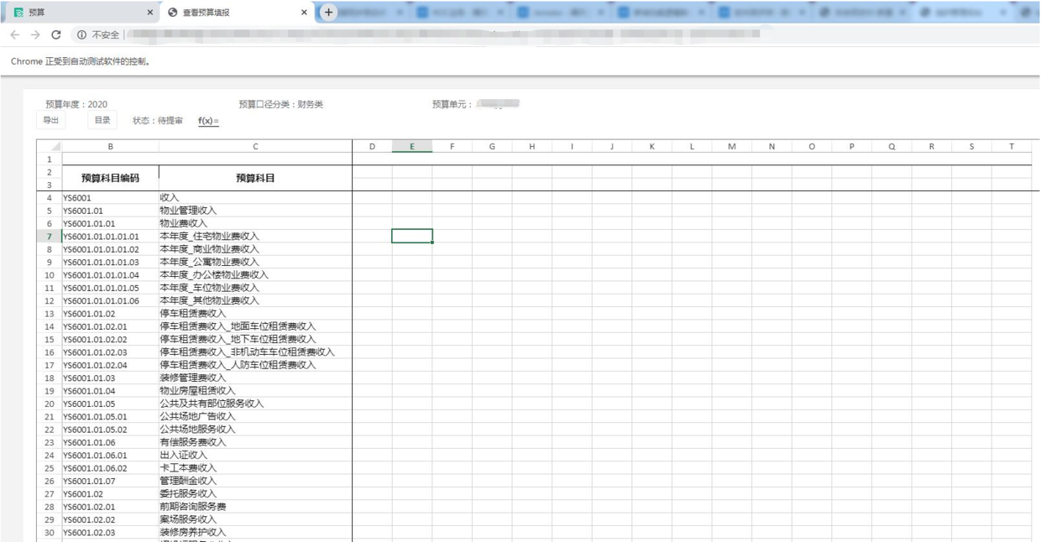Go forward to next page
The width and height of the screenshot is (1041, 542).
coord(35,34)
